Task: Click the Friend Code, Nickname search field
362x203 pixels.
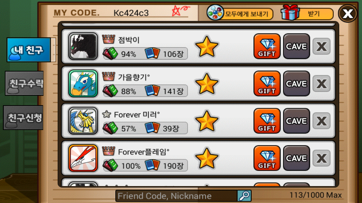Action: click(x=176, y=196)
